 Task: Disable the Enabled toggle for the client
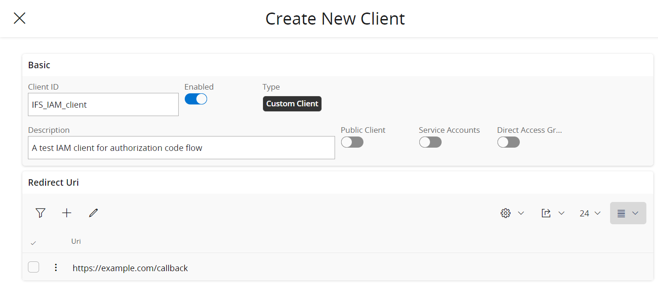coord(196,99)
